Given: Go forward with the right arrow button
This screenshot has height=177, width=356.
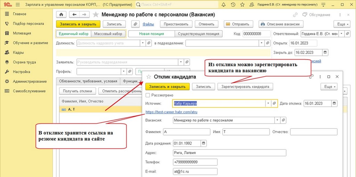Looking at the screenshot, I should pos(84,15).
